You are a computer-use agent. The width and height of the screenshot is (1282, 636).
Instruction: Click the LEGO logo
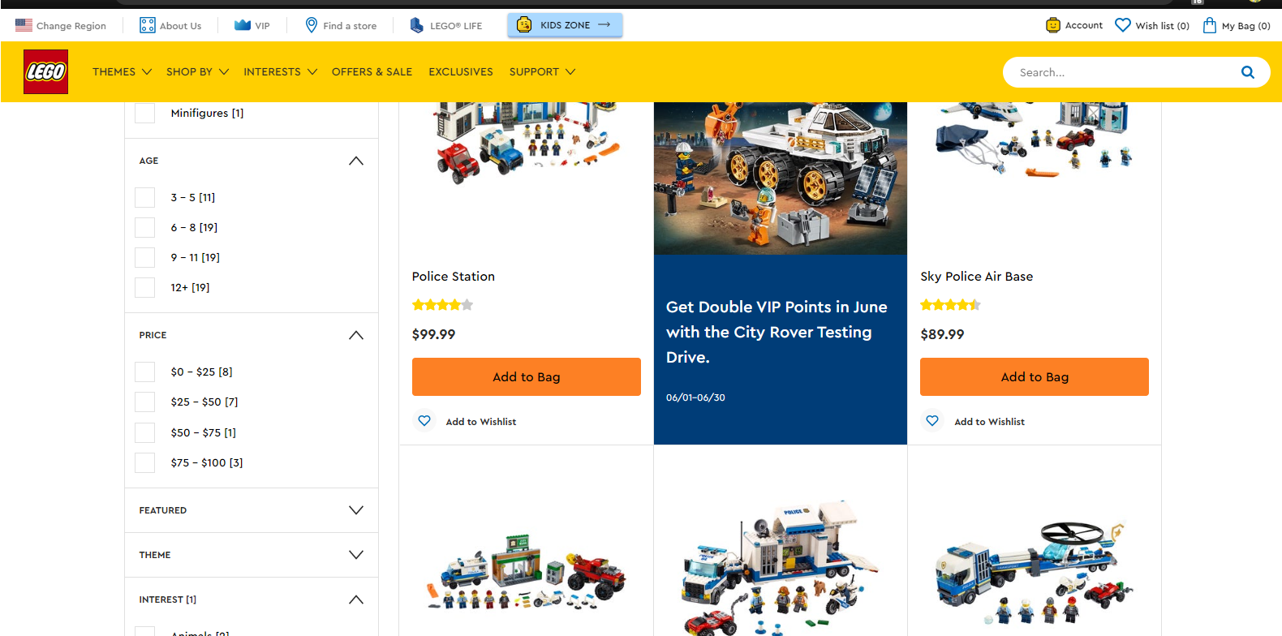(x=45, y=71)
